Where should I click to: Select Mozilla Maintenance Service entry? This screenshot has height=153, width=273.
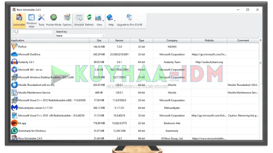click(x=34, y=93)
